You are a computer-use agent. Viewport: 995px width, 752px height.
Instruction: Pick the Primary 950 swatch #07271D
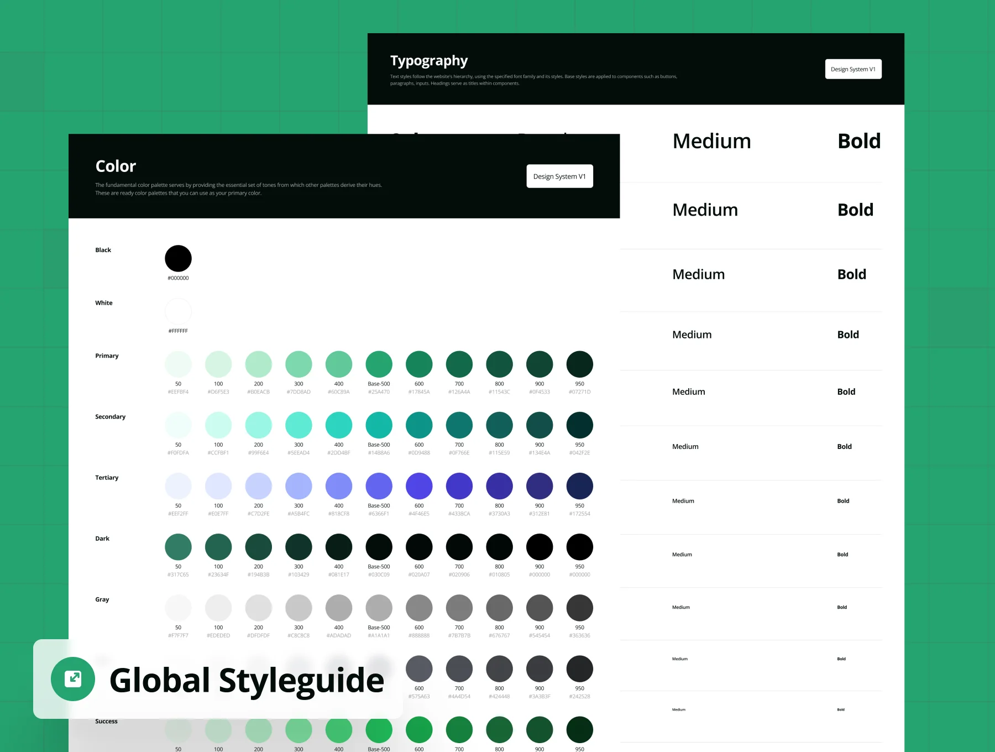pos(579,364)
